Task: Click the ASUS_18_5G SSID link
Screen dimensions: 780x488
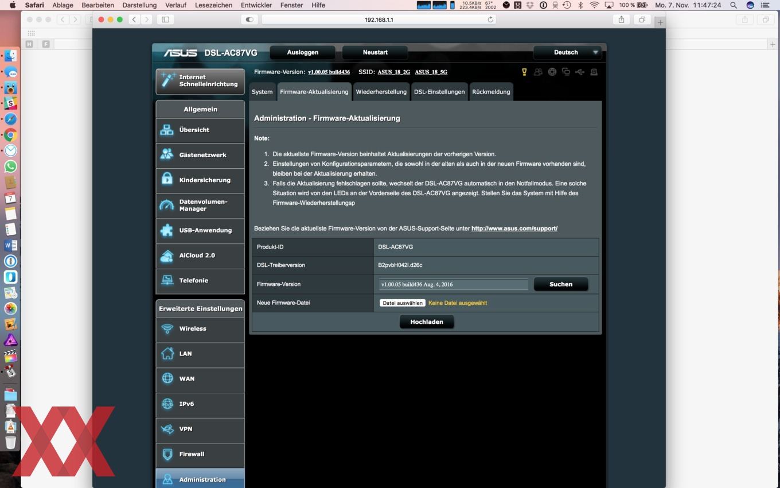Action: (431, 72)
